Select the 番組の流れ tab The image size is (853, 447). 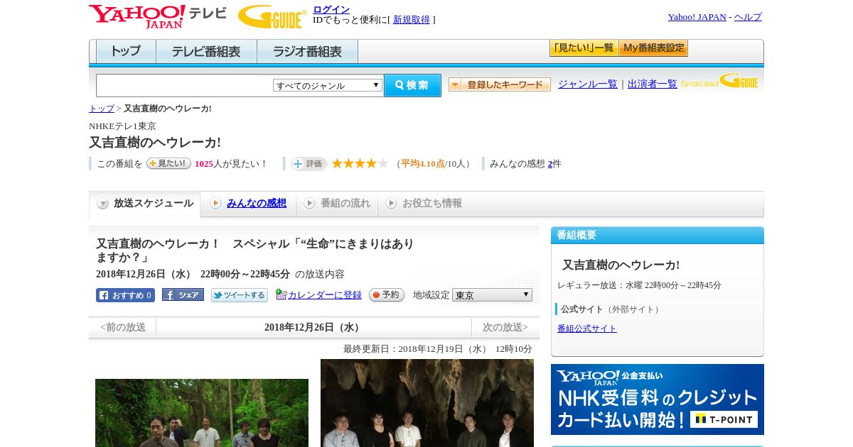337,204
